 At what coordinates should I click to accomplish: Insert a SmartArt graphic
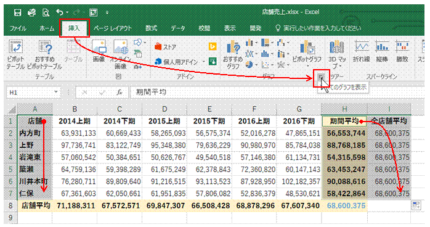point(137,54)
